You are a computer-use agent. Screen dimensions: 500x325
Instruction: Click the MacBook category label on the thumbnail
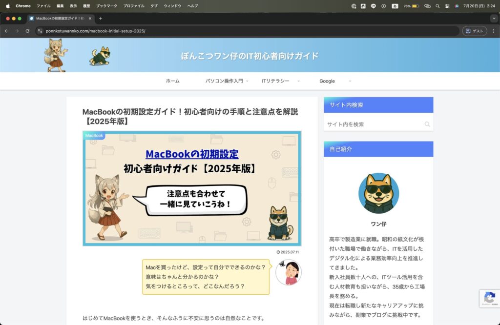94,136
